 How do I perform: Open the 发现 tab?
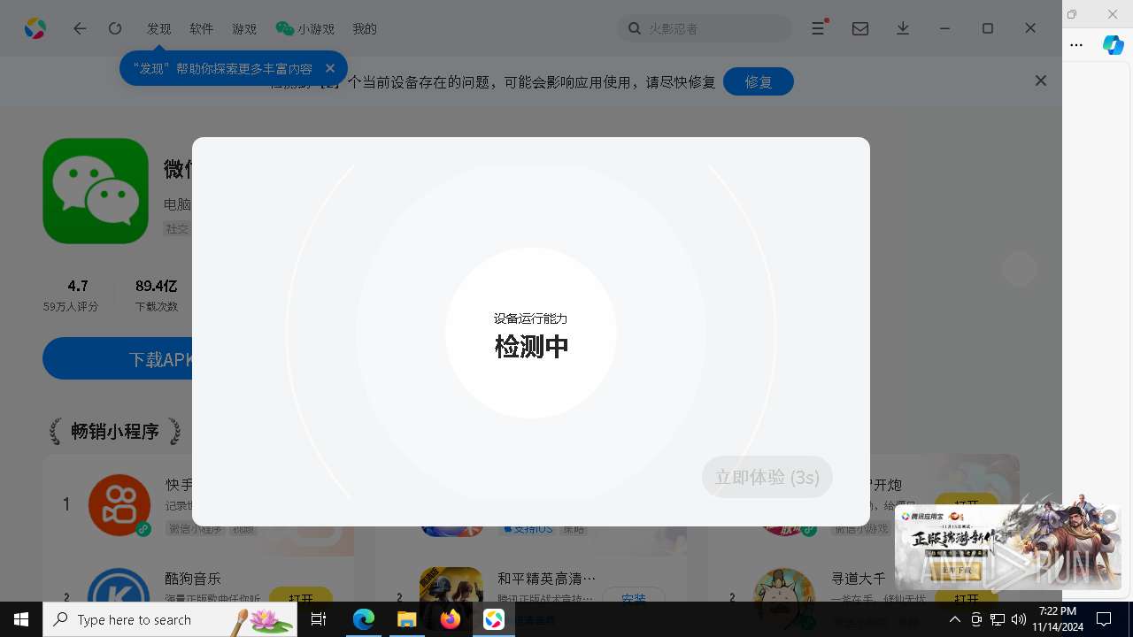[x=159, y=28]
